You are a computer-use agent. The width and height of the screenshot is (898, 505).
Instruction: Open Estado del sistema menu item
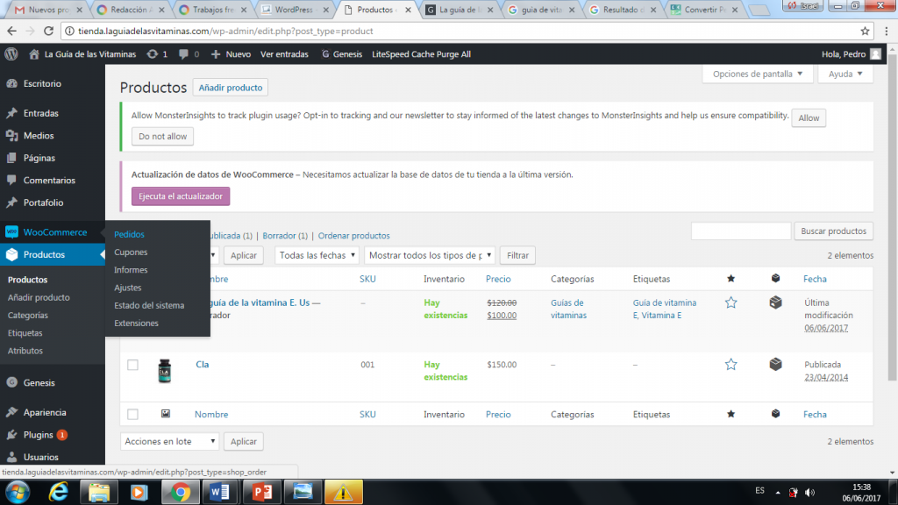click(x=149, y=305)
